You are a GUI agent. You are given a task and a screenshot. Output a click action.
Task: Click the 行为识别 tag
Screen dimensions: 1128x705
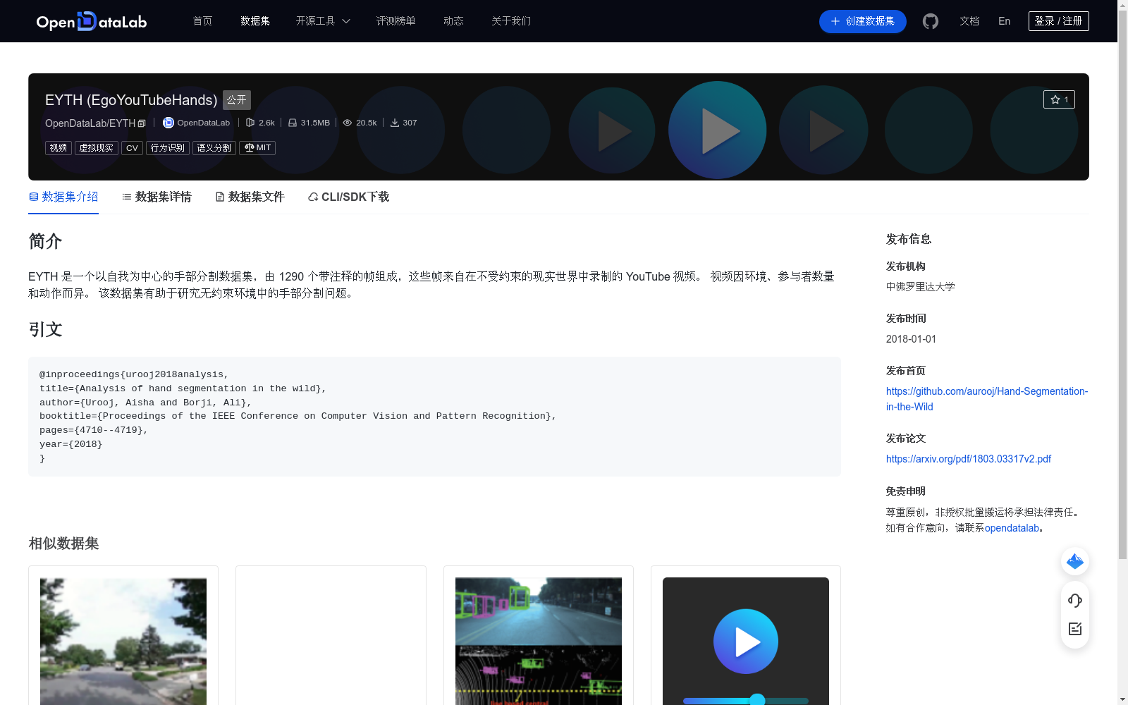(x=168, y=148)
